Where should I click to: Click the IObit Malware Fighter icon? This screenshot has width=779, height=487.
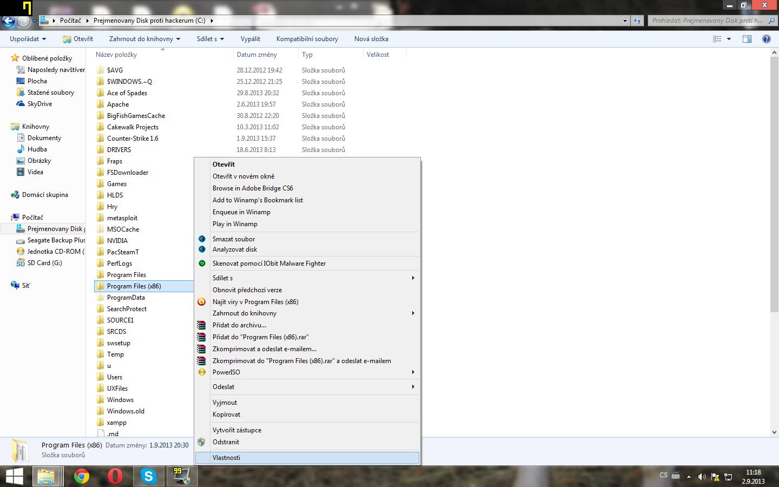tap(202, 264)
